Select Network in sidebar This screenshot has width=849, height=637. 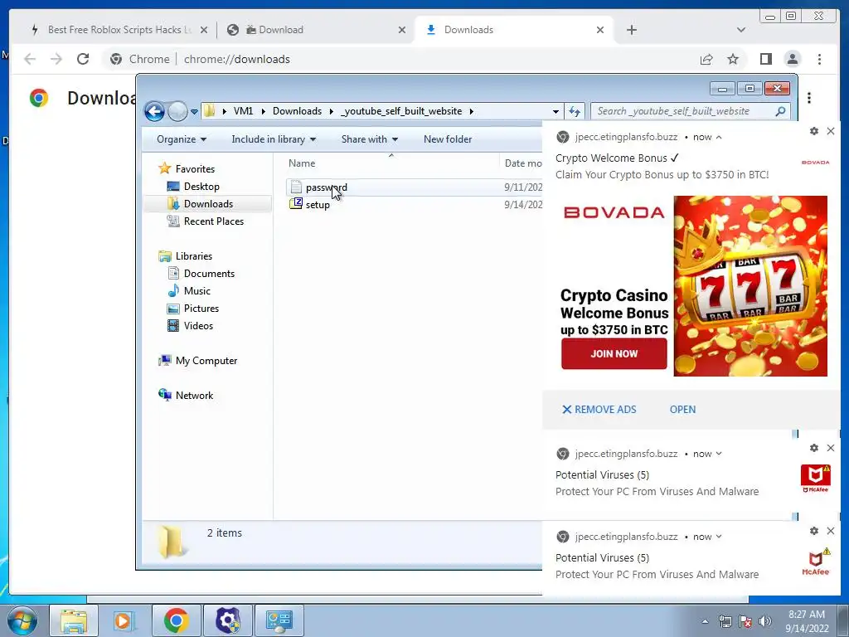click(194, 396)
